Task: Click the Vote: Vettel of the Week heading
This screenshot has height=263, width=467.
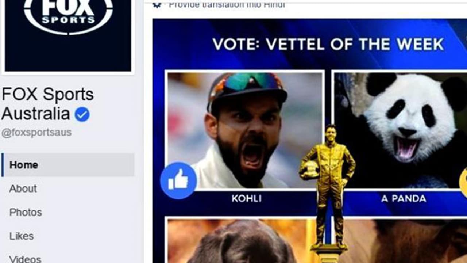Action: click(328, 45)
